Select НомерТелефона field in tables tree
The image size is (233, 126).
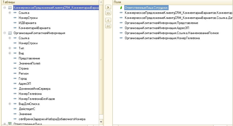(30, 94)
